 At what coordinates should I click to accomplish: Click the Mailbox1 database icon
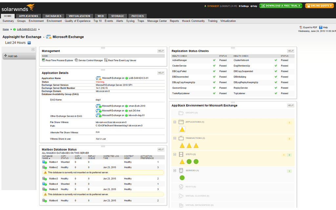coord(45,162)
